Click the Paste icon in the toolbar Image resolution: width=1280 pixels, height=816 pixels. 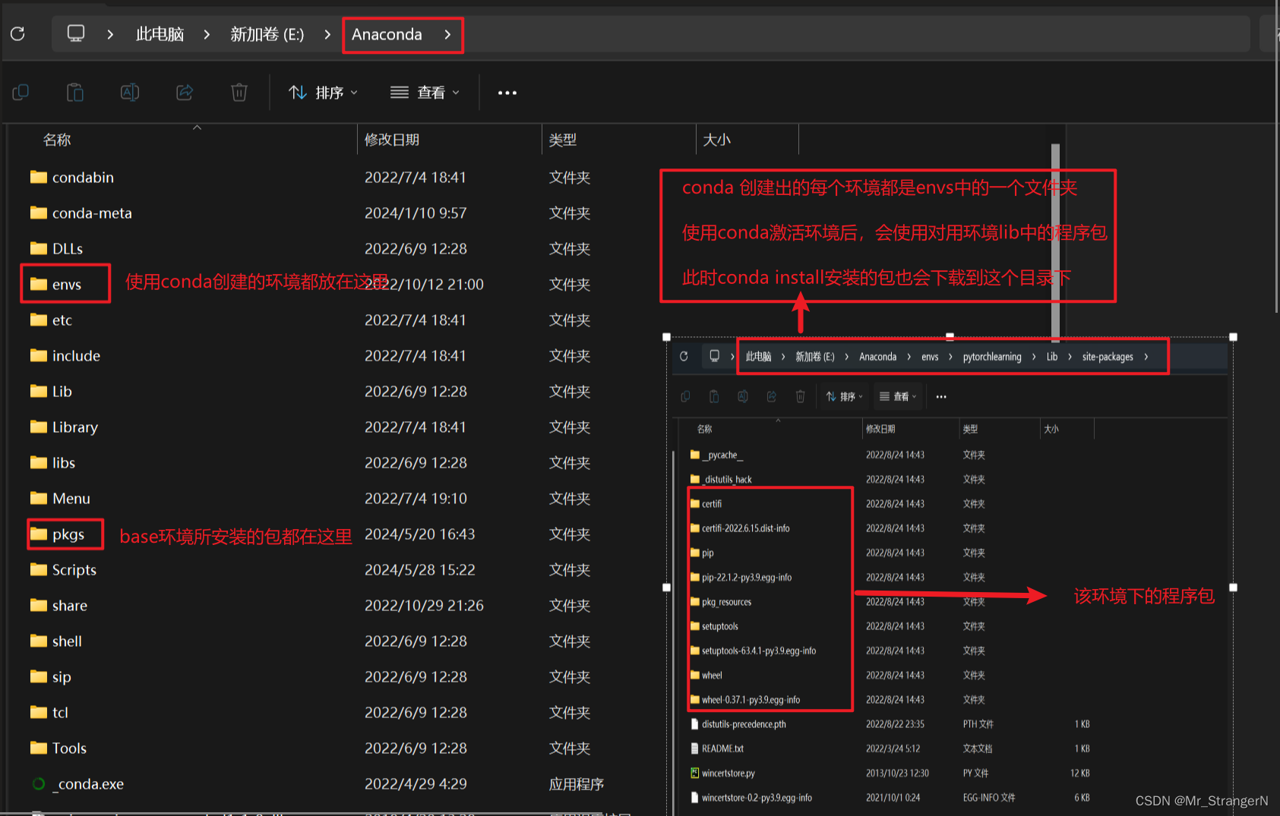(x=75, y=92)
